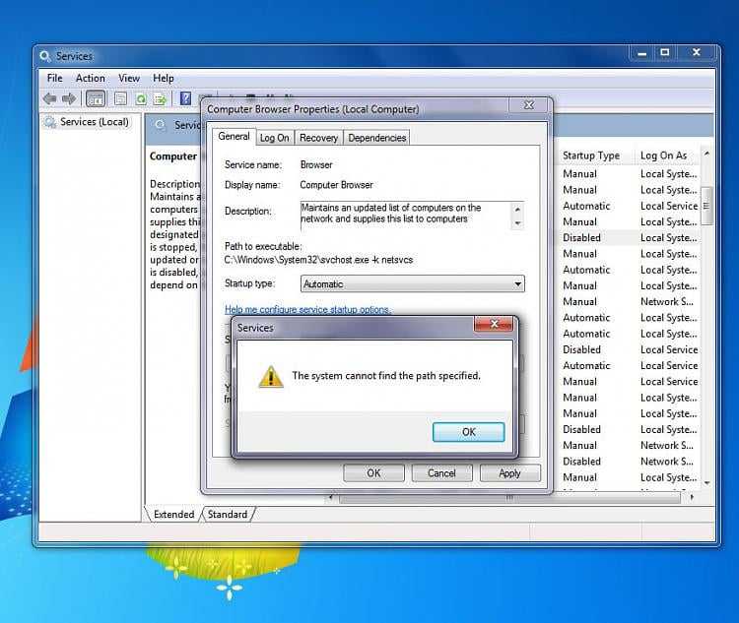Toggle Show/Hide Console Tree toolbar icon

click(x=96, y=98)
